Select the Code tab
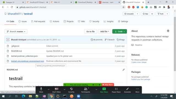This screenshot has width=176, height=99. point(10,21)
